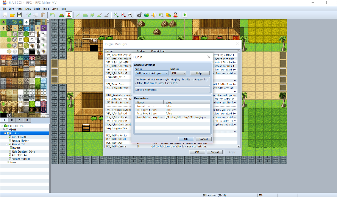Image resolution: width=337 pixels, height=197 pixels.
Task: Switch to tileset tab B
Action: (12, 120)
